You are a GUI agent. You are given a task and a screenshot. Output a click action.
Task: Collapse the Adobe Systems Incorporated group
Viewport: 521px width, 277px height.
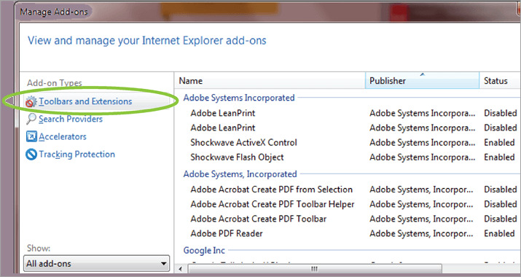click(239, 98)
